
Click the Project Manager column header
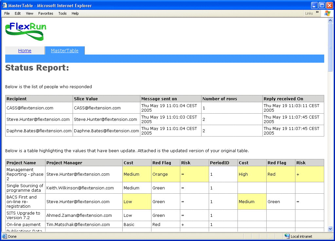(x=84, y=163)
